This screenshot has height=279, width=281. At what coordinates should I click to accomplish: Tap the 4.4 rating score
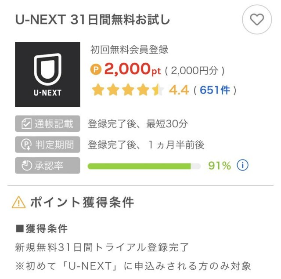tap(179, 90)
